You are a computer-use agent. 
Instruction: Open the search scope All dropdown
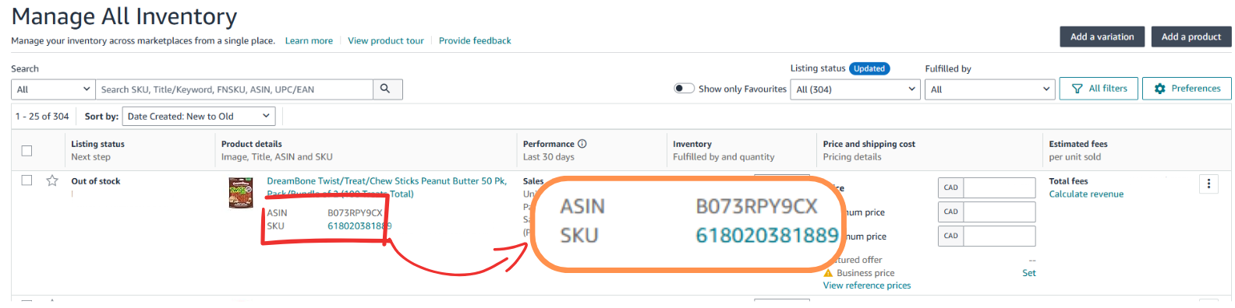(x=53, y=89)
